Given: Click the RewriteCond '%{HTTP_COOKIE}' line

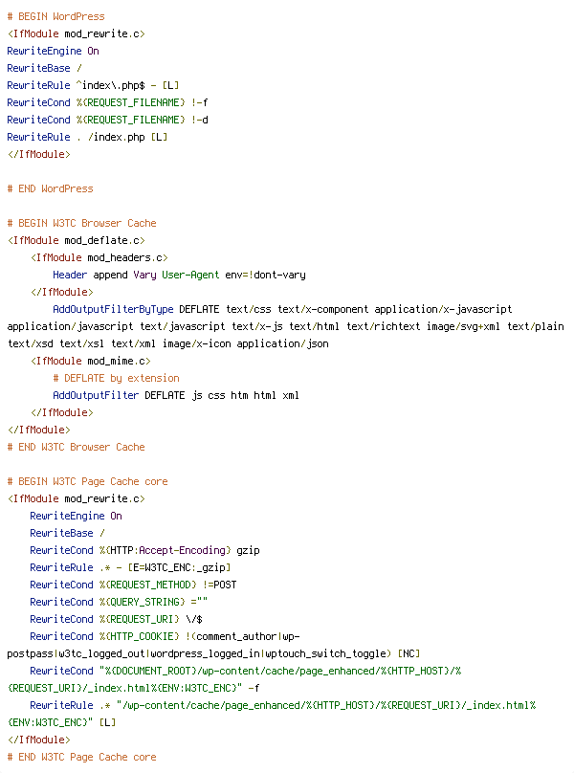Looking at the screenshot, I should [165, 637].
